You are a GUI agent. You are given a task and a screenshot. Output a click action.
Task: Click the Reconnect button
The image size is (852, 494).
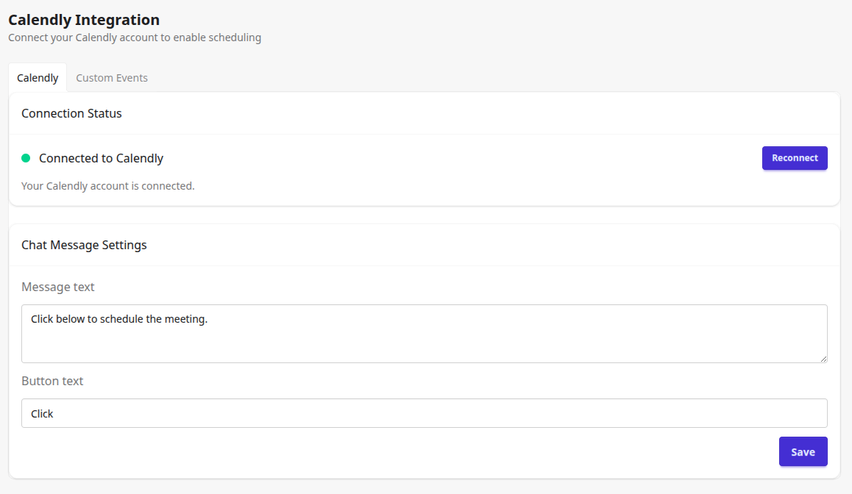pyautogui.click(x=795, y=158)
